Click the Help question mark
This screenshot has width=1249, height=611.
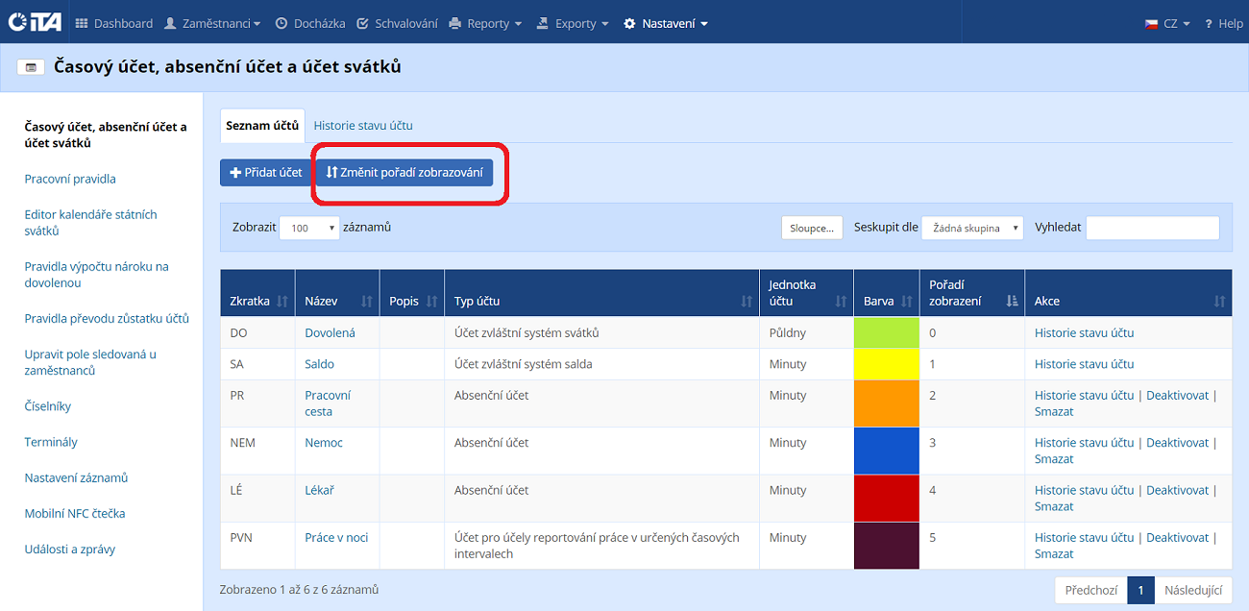coord(1223,23)
